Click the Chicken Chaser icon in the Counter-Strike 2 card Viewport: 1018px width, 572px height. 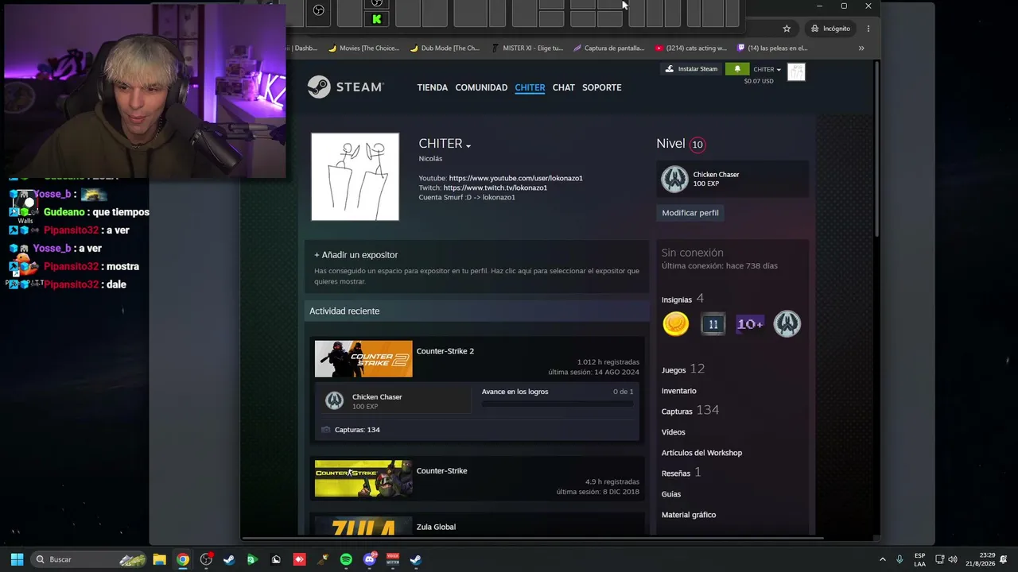(334, 401)
